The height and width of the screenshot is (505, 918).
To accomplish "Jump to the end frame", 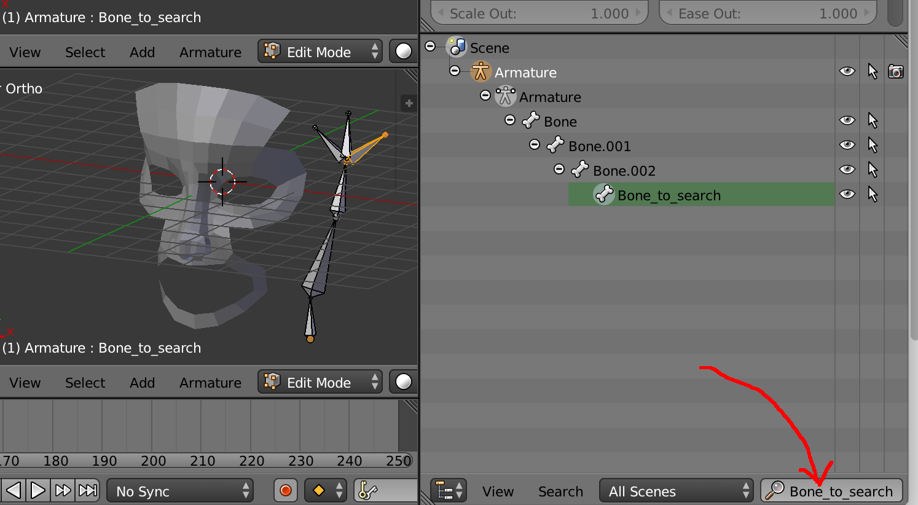I will (x=87, y=490).
